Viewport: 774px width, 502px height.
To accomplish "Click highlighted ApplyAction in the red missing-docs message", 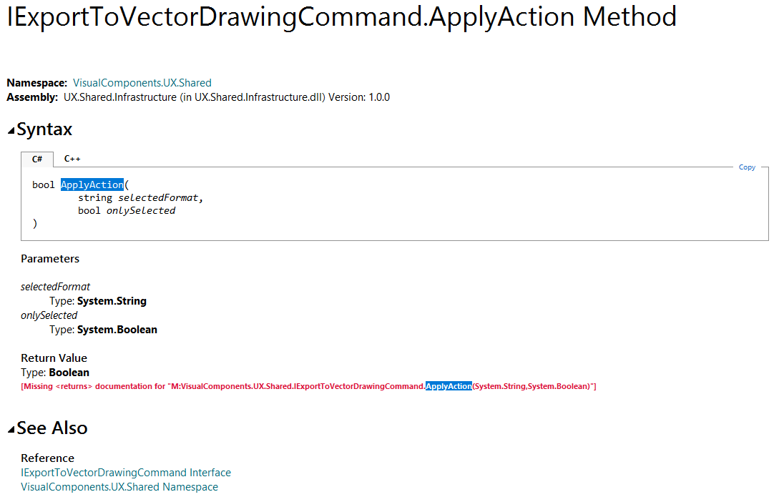I will tap(449, 386).
